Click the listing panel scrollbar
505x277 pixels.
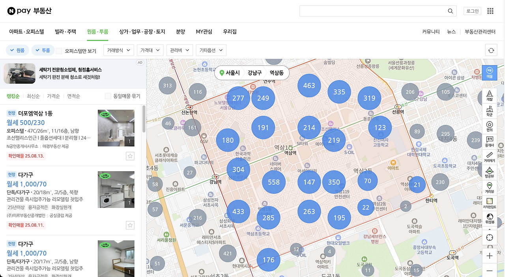tap(144, 118)
